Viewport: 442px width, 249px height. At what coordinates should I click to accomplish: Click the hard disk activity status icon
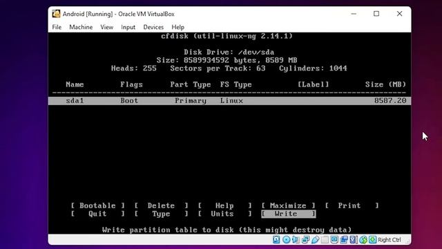(276, 240)
